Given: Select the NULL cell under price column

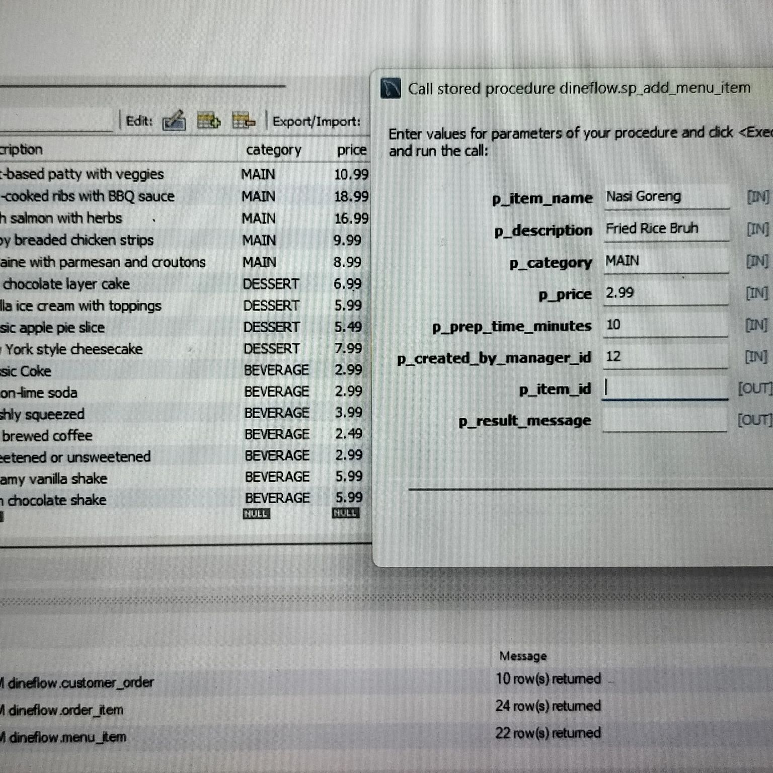Looking at the screenshot, I should tap(345, 513).
